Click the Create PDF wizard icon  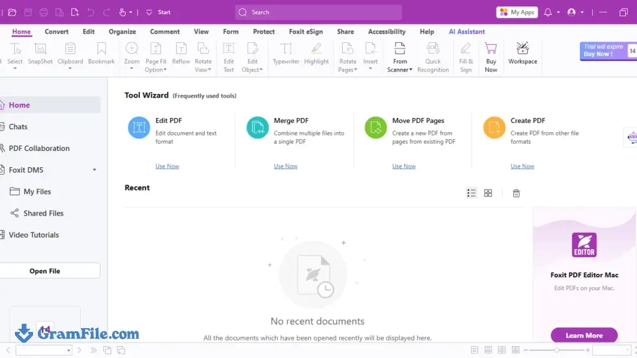(x=494, y=127)
